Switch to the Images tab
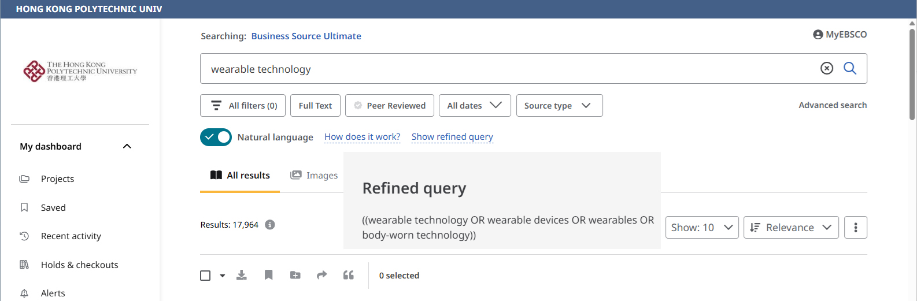Screen dimensions: 917x301 pos(314,176)
